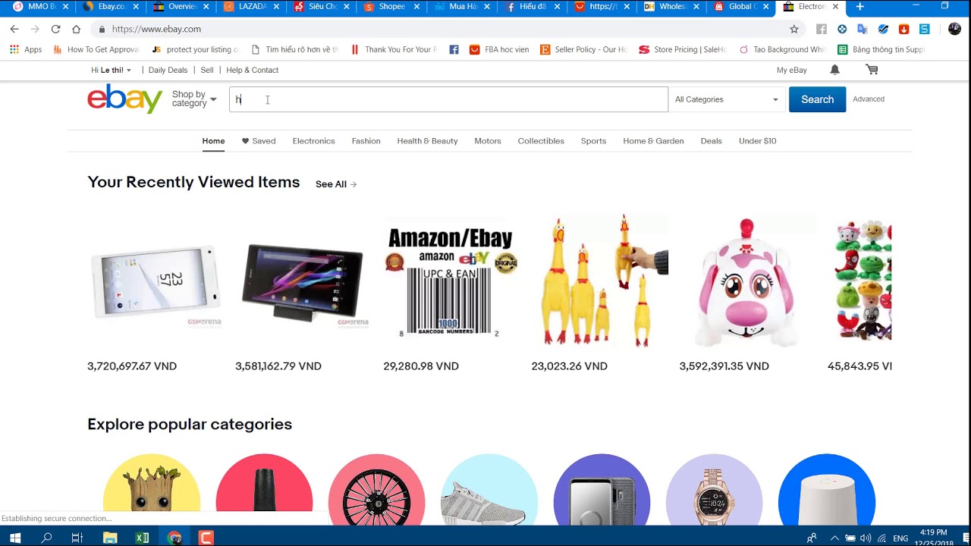Open the yellow rubber chicken item
971x546 pixels.
[599, 281]
